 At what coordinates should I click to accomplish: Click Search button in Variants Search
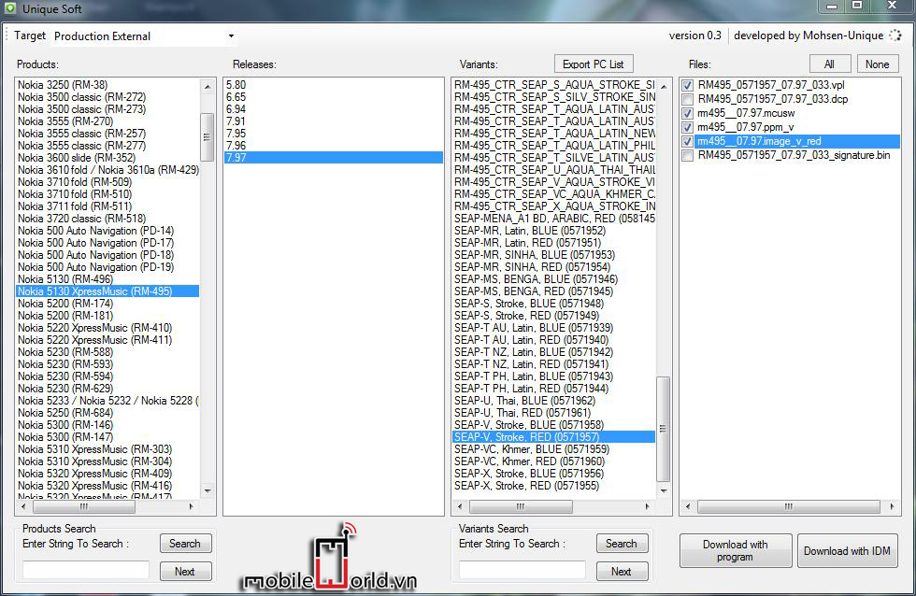coord(622,544)
